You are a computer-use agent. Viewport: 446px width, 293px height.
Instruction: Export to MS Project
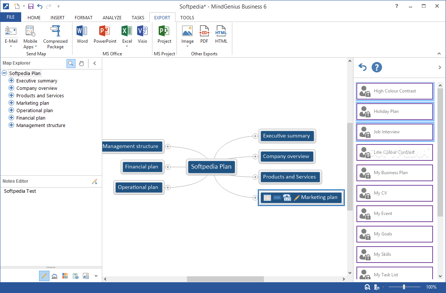pyautogui.click(x=164, y=35)
